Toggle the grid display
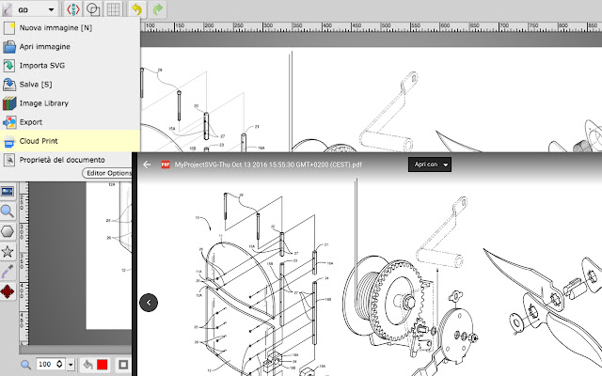Screen dimensions: 602x376 pyautogui.click(x=113, y=9)
